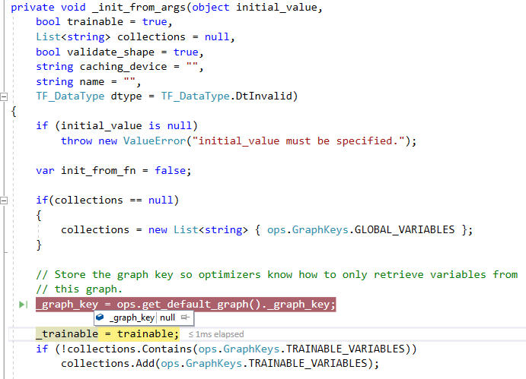526x379 pixels.
Task: Click the _graph_key name in the data tip
Action: pos(132,317)
